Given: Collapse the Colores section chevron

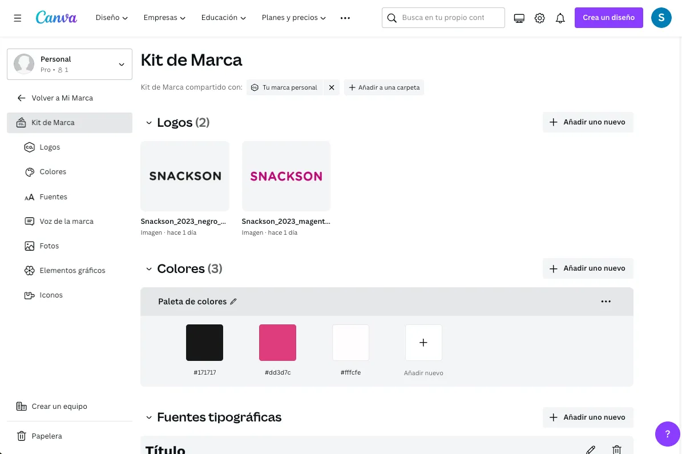Looking at the screenshot, I should 149,269.
